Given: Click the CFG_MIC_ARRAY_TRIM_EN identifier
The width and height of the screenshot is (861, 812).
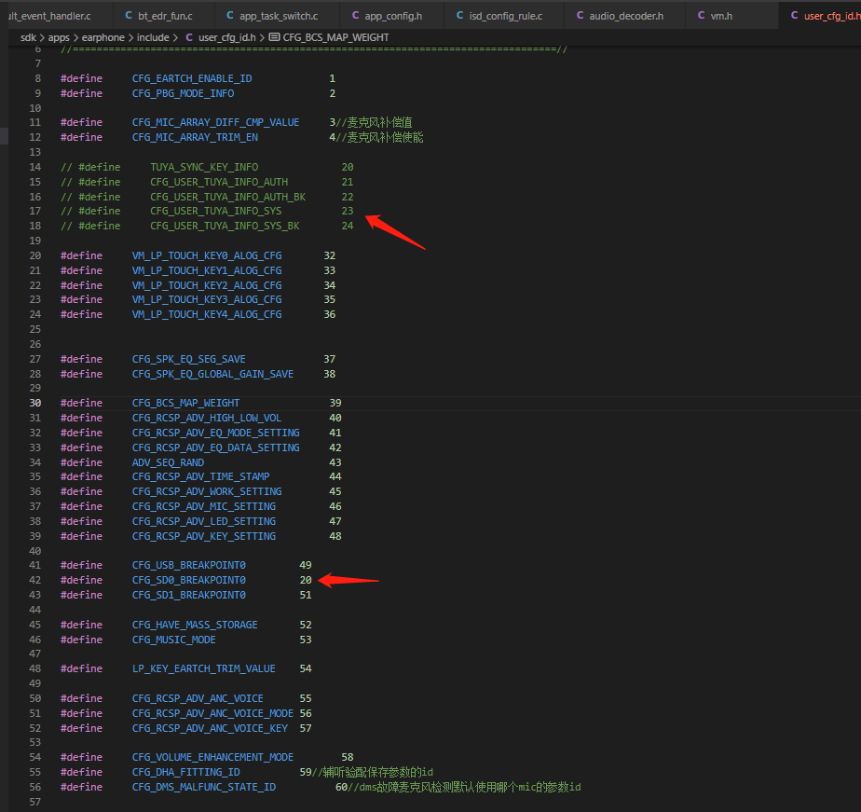Looking at the screenshot, I should [x=195, y=137].
